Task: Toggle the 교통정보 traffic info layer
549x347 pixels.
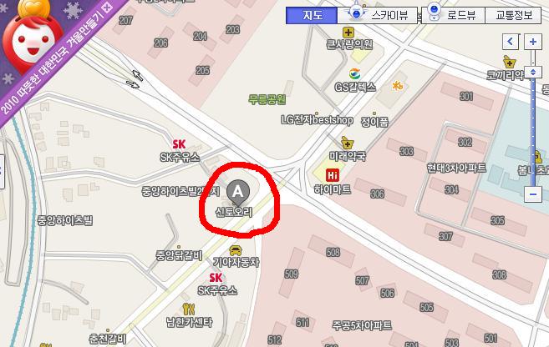Action: (x=513, y=15)
